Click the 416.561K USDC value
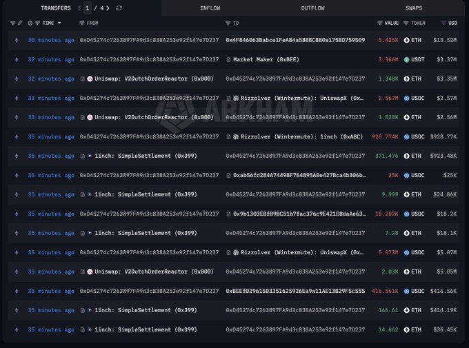The image size is (469, 348). coord(385,291)
